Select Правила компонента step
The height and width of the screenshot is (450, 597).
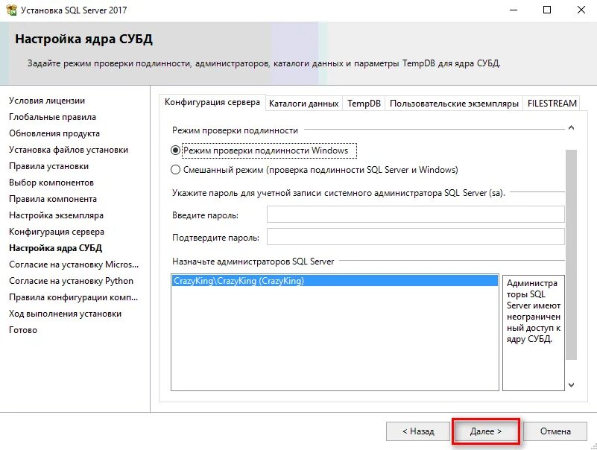53,199
